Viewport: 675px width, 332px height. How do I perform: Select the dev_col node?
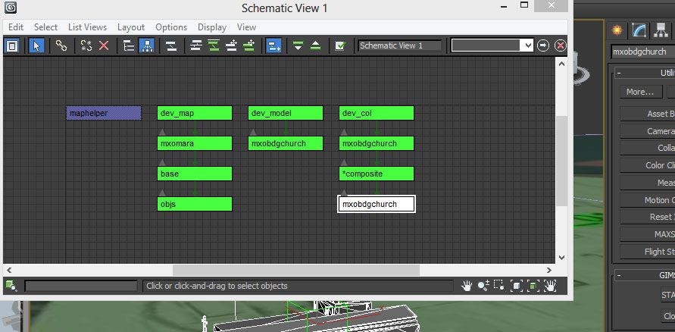point(377,113)
